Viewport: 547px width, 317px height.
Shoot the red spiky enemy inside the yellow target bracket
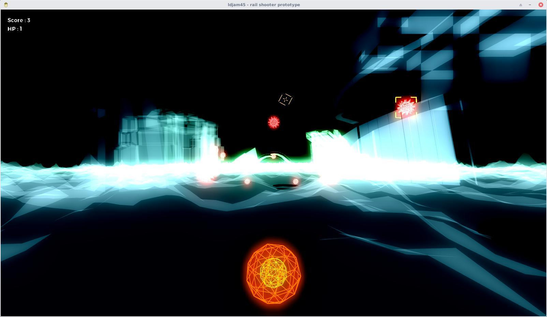(x=406, y=107)
